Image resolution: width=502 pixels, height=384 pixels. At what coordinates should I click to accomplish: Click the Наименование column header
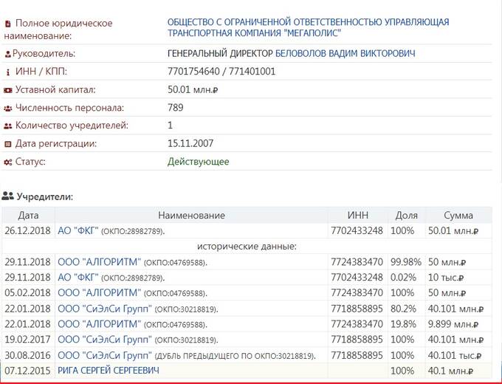coord(191,215)
